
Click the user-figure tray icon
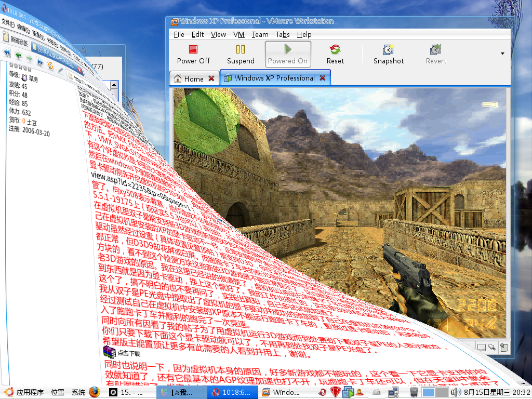tap(360, 393)
